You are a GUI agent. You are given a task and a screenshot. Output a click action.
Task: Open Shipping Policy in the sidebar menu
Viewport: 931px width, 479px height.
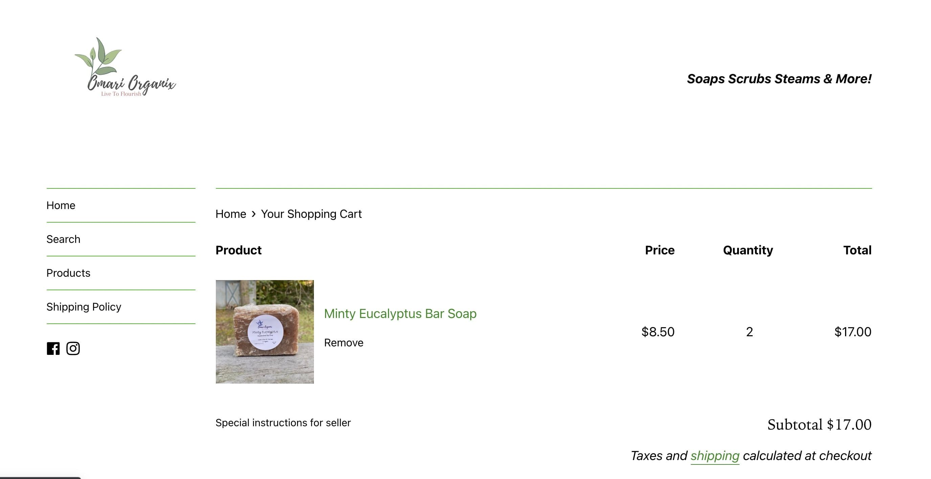tap(84, 306)
